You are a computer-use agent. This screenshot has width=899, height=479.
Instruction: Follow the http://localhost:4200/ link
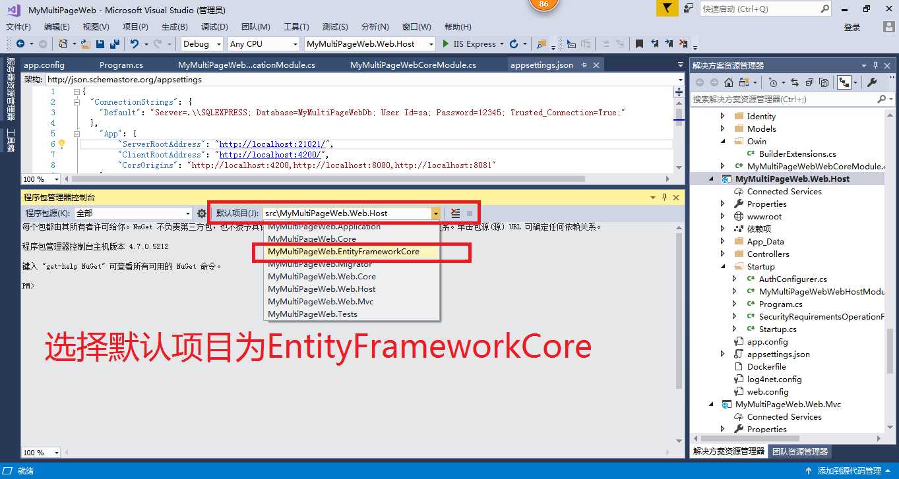[x=269, y=155]
